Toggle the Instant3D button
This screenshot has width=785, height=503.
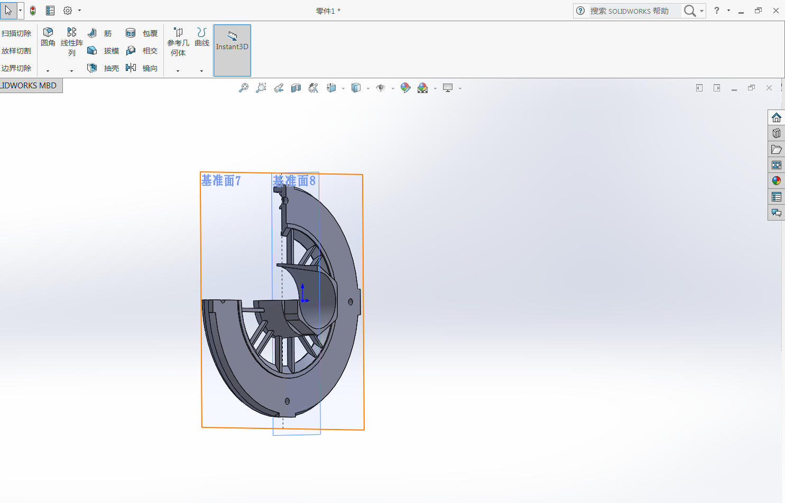[x=232, y=50]
